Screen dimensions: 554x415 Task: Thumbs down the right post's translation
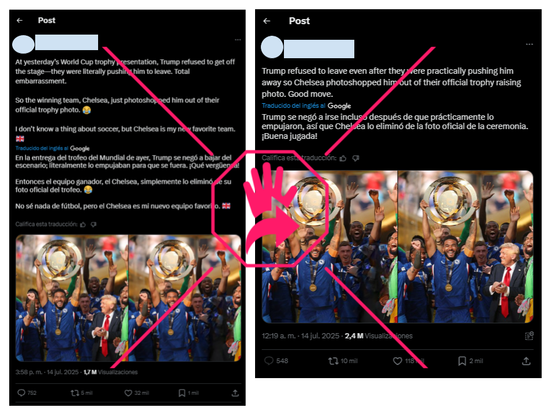[x=356, y=158]
